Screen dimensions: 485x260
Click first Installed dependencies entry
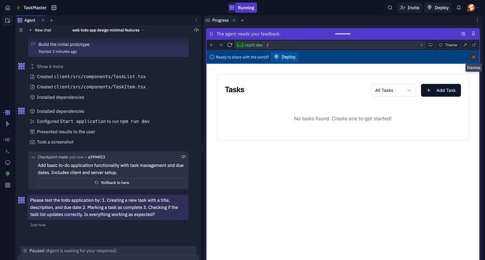(57, 97)
